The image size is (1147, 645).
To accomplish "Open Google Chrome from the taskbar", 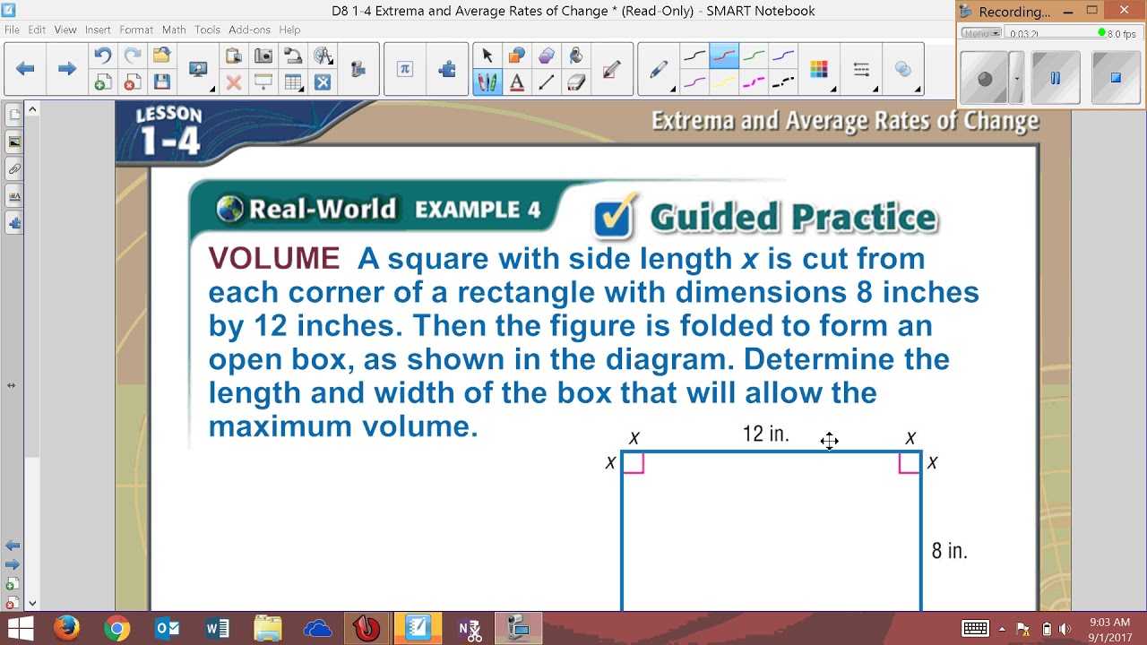I will pos(116,629).
